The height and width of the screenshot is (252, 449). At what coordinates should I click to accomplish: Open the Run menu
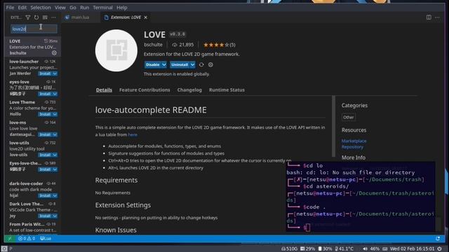coord(84,8)
